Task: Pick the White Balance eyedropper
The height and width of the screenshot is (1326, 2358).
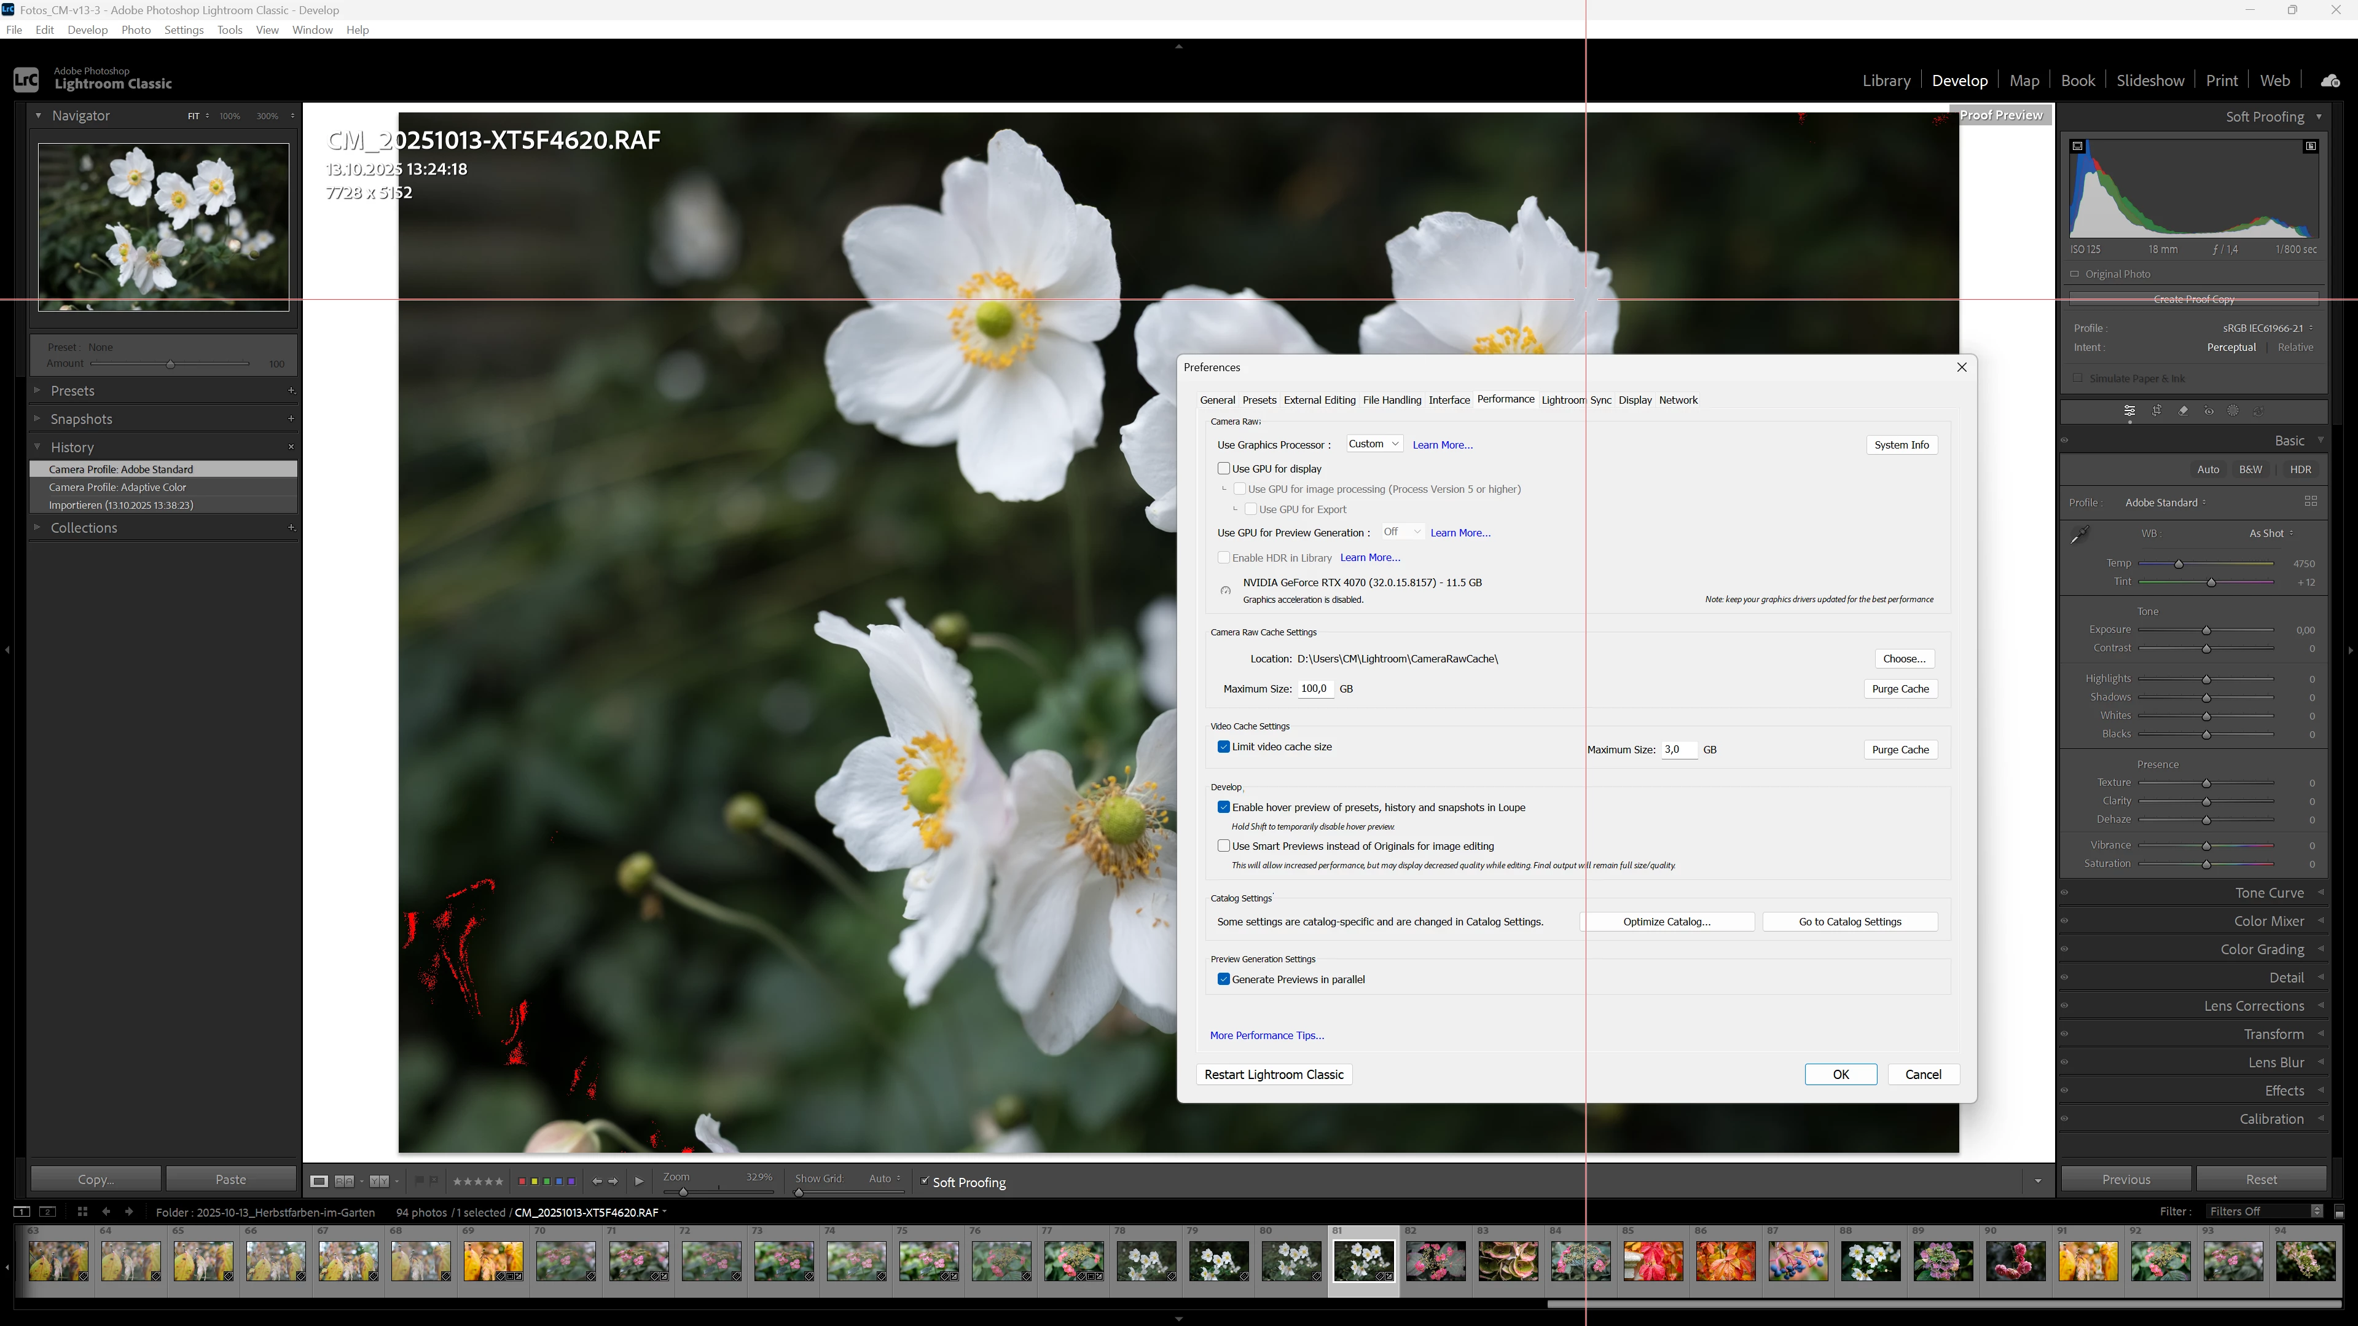Action: [2080, 535]
